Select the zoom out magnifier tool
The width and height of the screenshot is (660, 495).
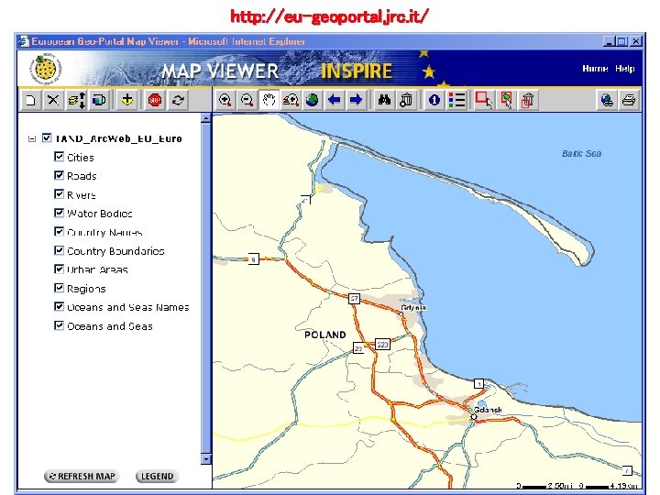pos(247,100)
